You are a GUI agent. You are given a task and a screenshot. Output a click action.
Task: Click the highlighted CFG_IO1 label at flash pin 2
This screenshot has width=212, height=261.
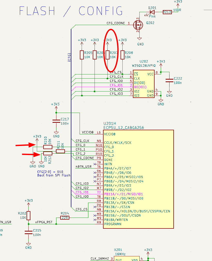116,85
